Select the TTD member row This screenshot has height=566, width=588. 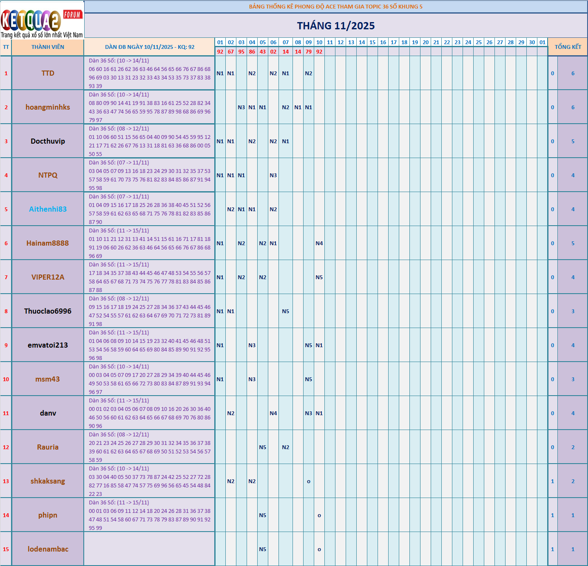[x=48, y=73]
